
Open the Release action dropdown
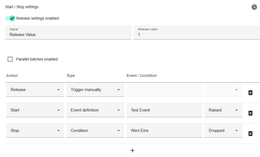[35, 90]
